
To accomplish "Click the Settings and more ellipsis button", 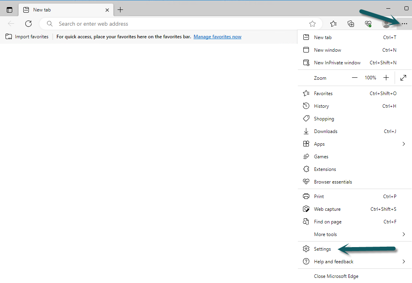I will point(404,24).
